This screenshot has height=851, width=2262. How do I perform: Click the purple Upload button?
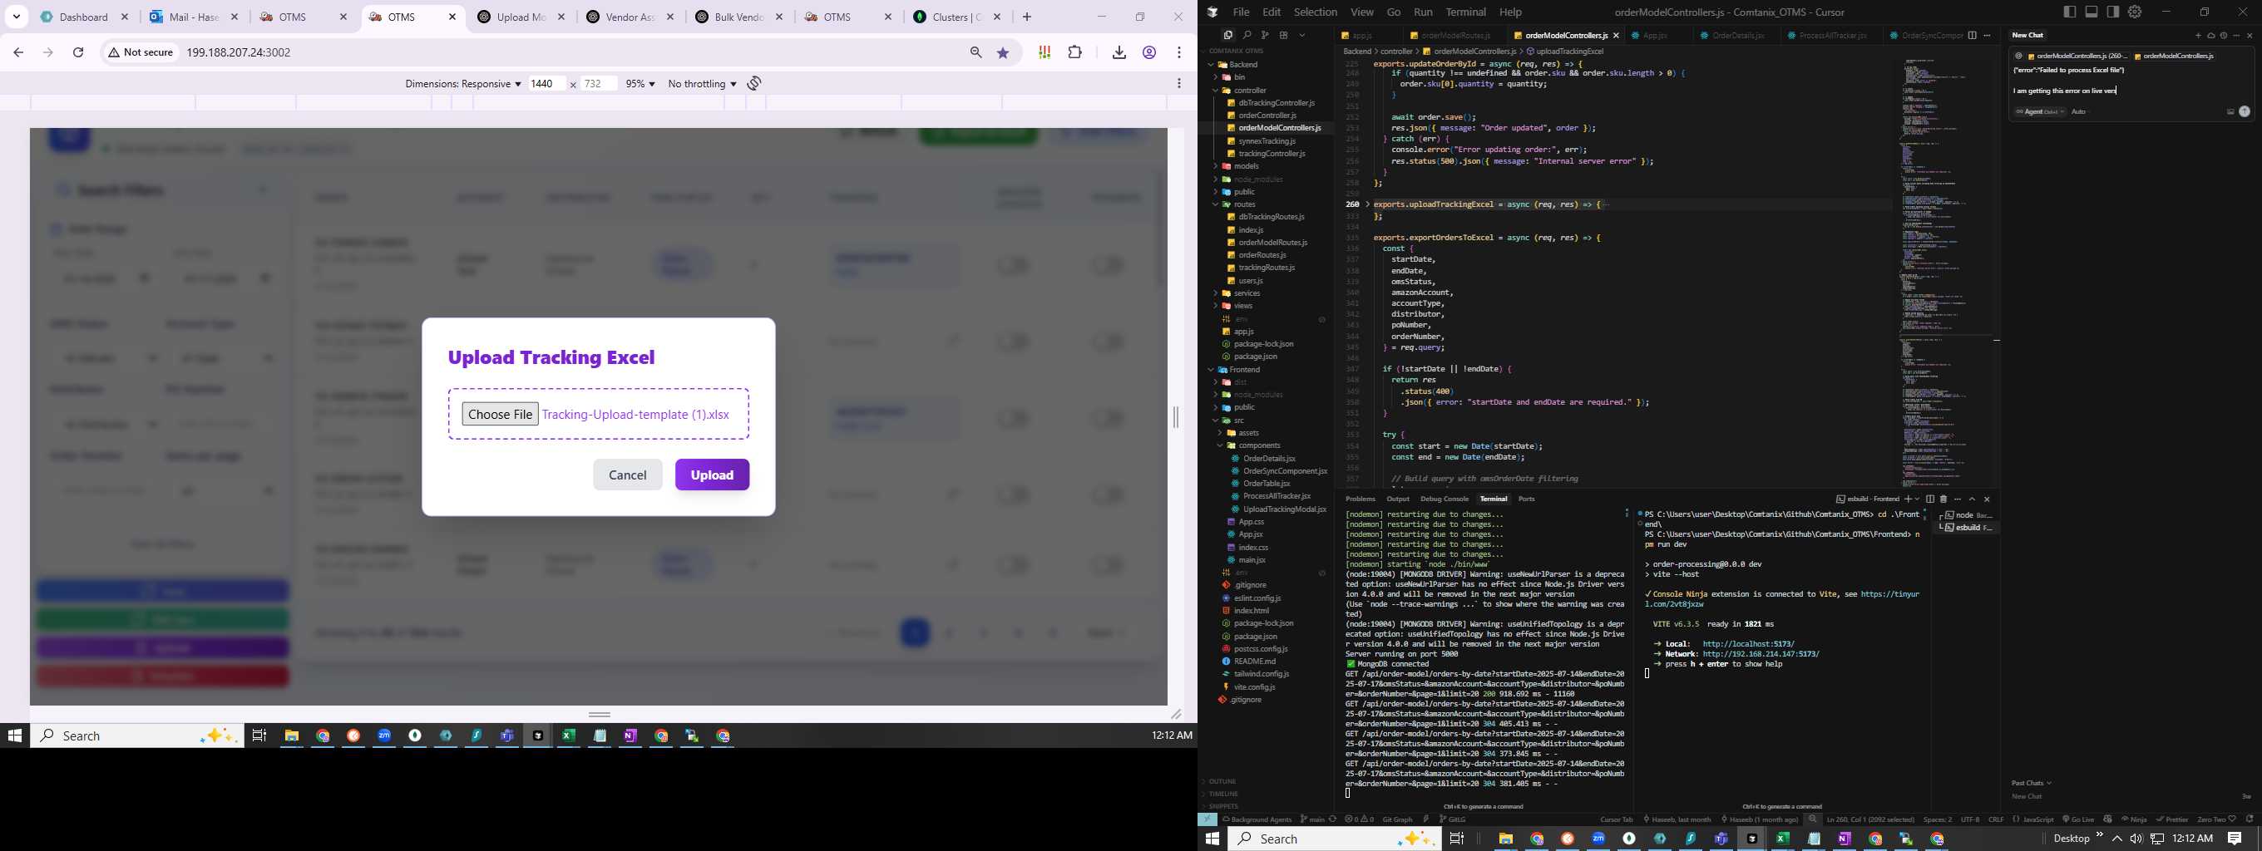tap(711, 475)
